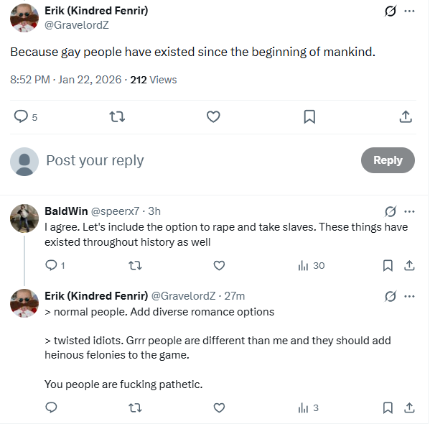Viewport: 430px width, 424px height.
Task: Share the main post
Action: pos(406,116)
